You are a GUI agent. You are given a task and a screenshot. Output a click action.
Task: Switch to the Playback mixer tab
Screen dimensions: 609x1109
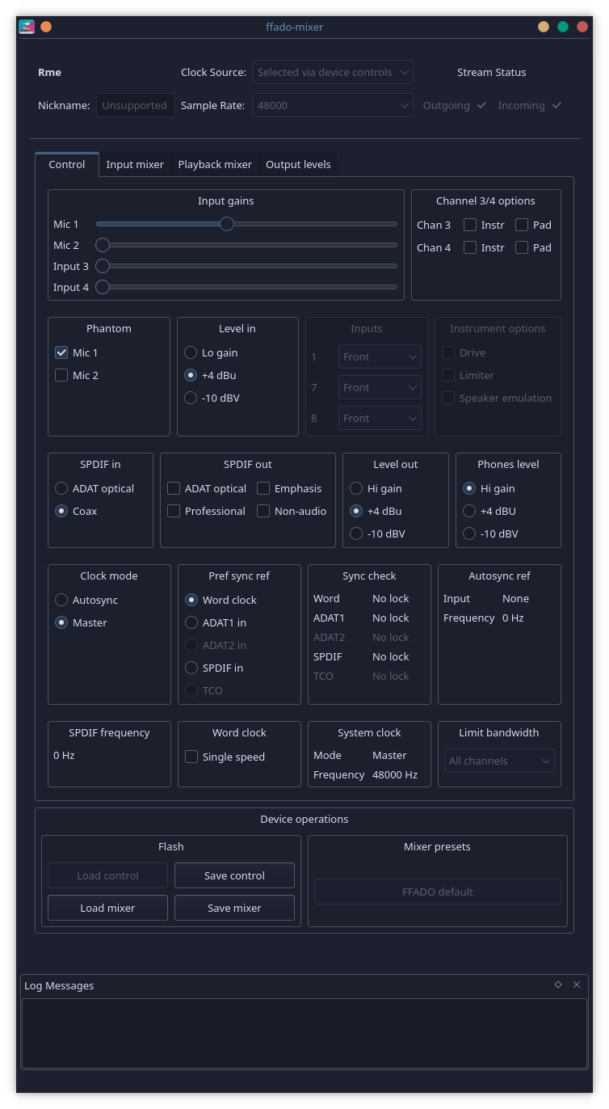click(x=215, y=164)
